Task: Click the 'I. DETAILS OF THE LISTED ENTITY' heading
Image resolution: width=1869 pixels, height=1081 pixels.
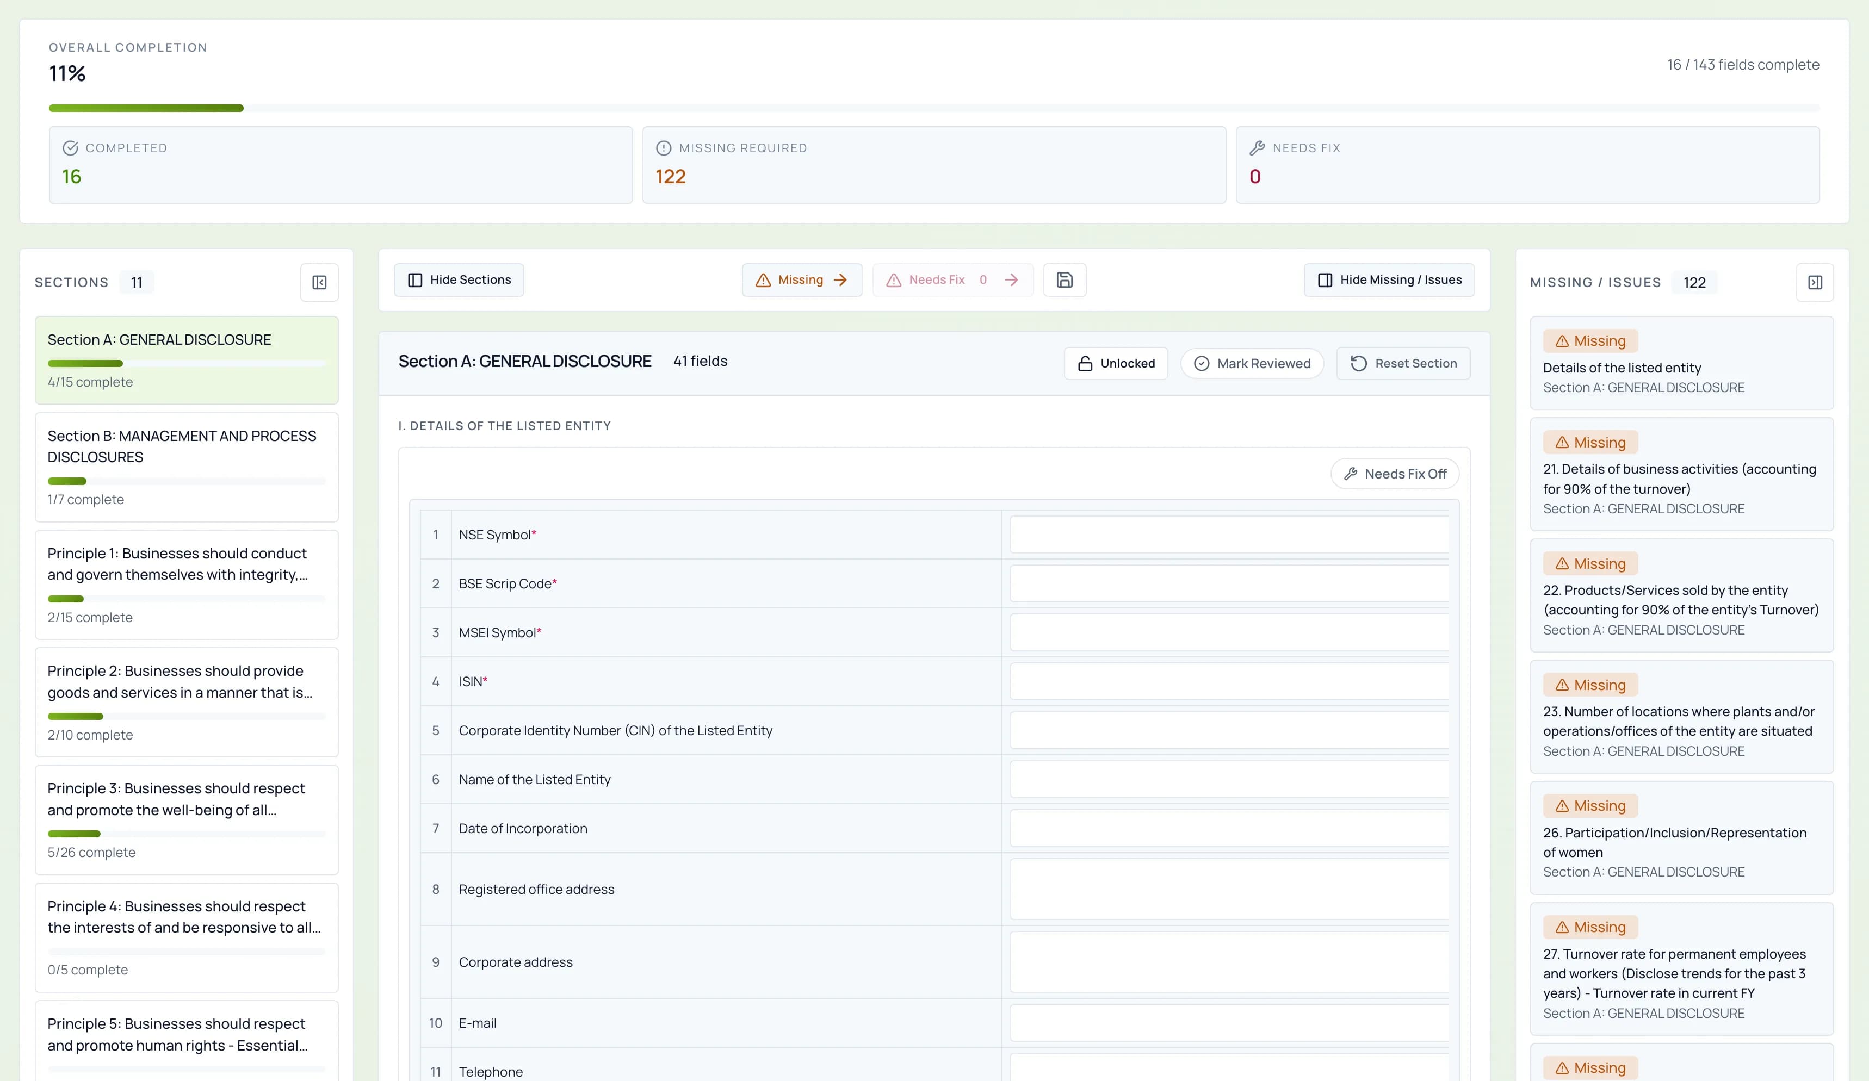Action: click(504, 426)
